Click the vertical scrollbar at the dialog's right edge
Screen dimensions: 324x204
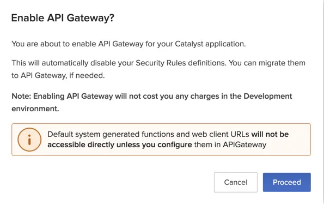(x=322, y=102)
